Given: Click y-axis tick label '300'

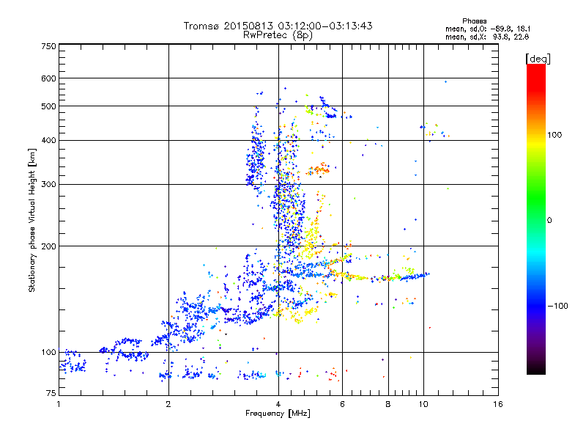Looking at the screenshot, I should click(49, 184).
